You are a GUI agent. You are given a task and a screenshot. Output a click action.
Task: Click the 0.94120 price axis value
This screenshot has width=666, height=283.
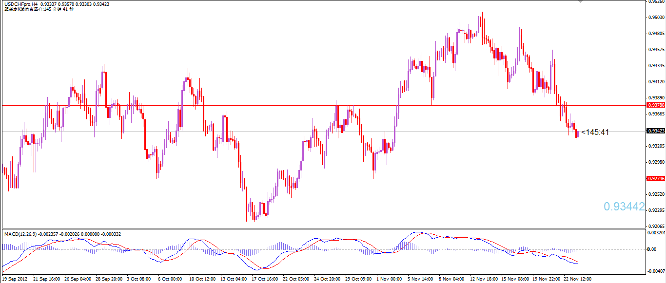[x=656, y=82]
